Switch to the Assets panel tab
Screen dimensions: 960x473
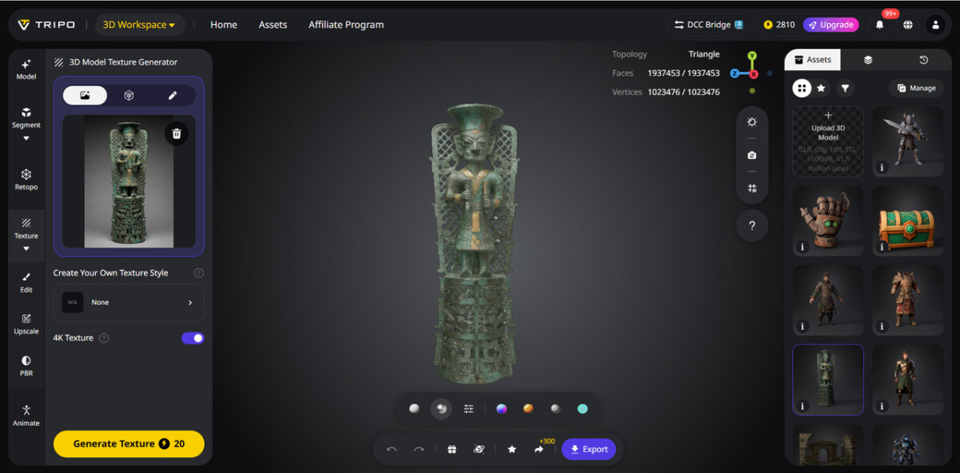[812, 60]
